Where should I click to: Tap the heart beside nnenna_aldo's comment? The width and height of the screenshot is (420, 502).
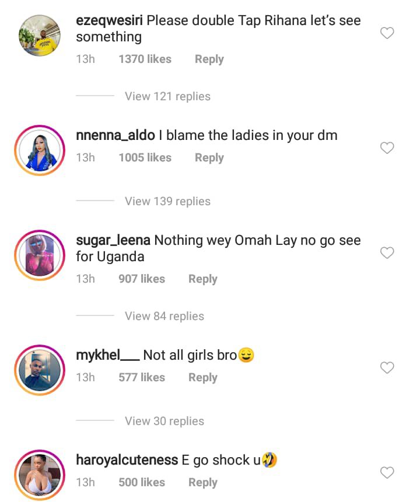click(387, 148)
